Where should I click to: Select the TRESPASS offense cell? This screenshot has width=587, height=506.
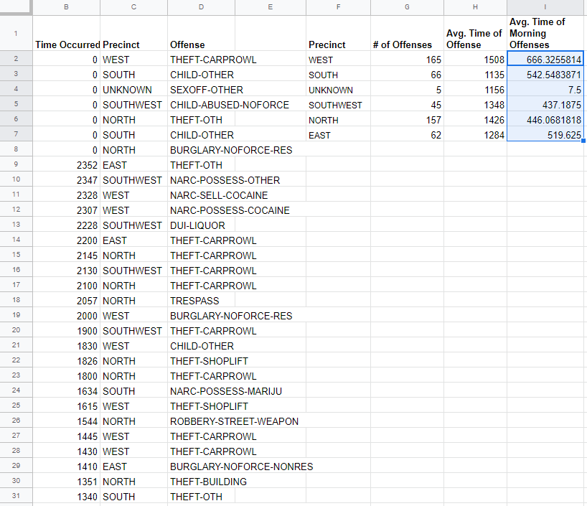201,299
